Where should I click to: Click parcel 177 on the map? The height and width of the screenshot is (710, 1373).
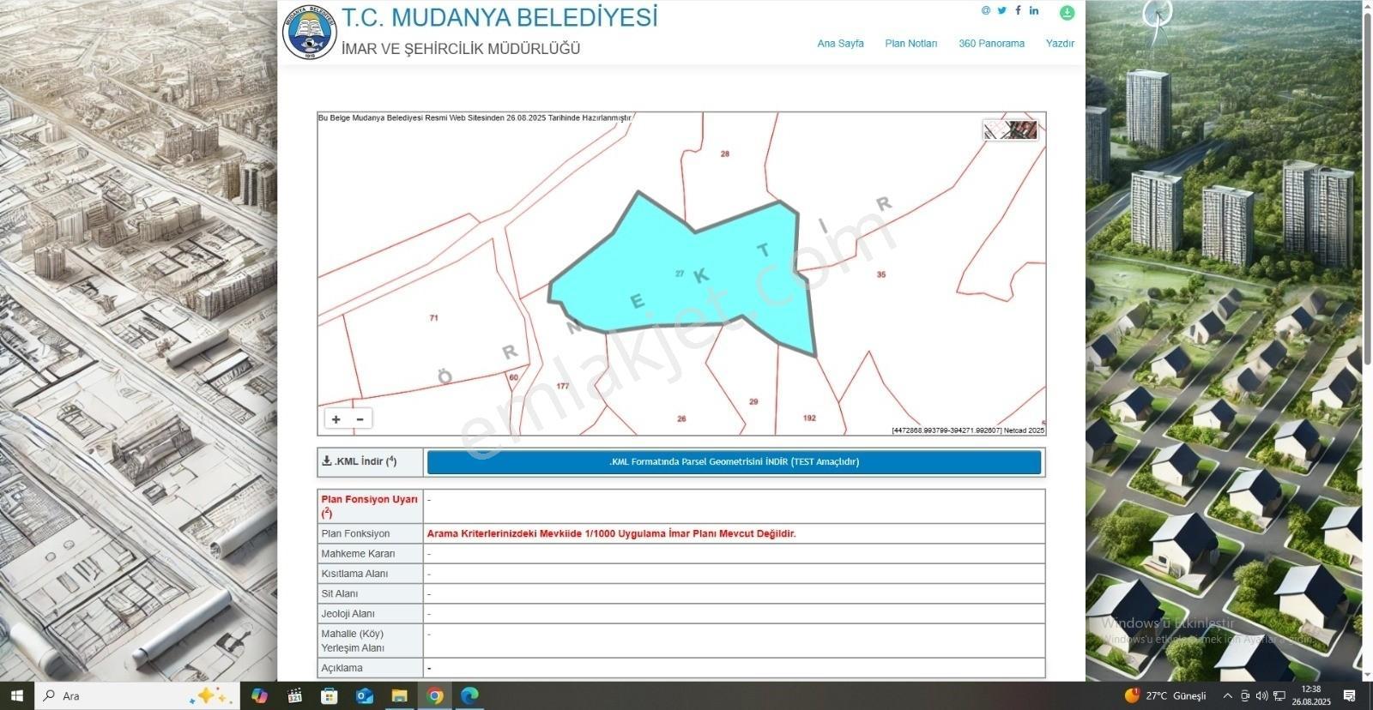click(562, 387)
